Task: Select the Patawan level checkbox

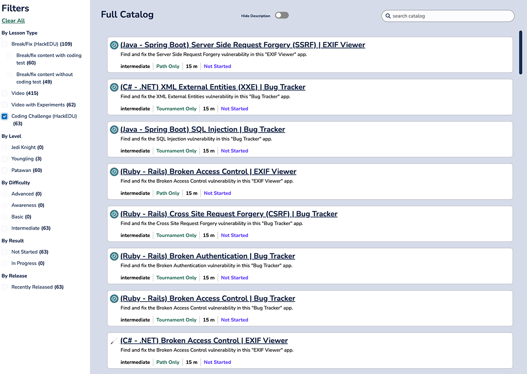Action: (x=5, y=170)
